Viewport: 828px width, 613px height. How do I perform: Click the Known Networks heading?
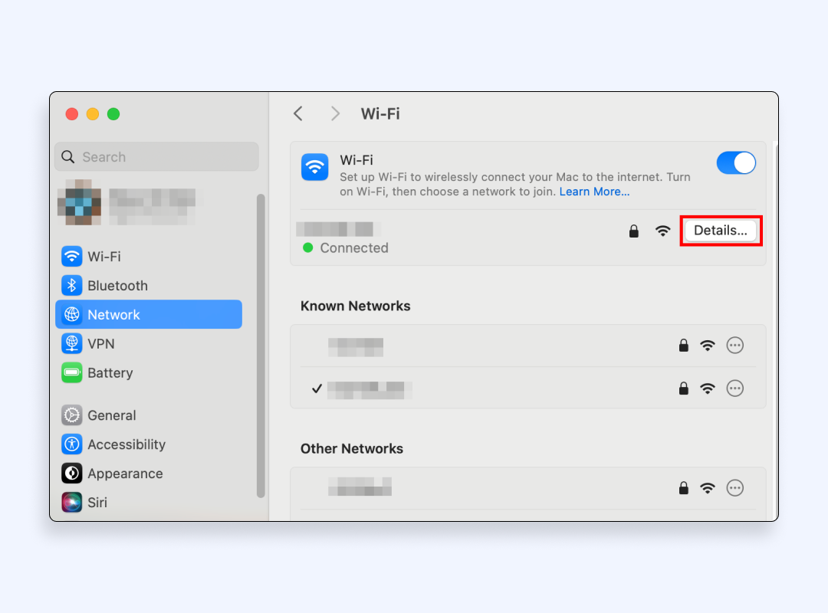pyautogui.click(x=356, y=306)
